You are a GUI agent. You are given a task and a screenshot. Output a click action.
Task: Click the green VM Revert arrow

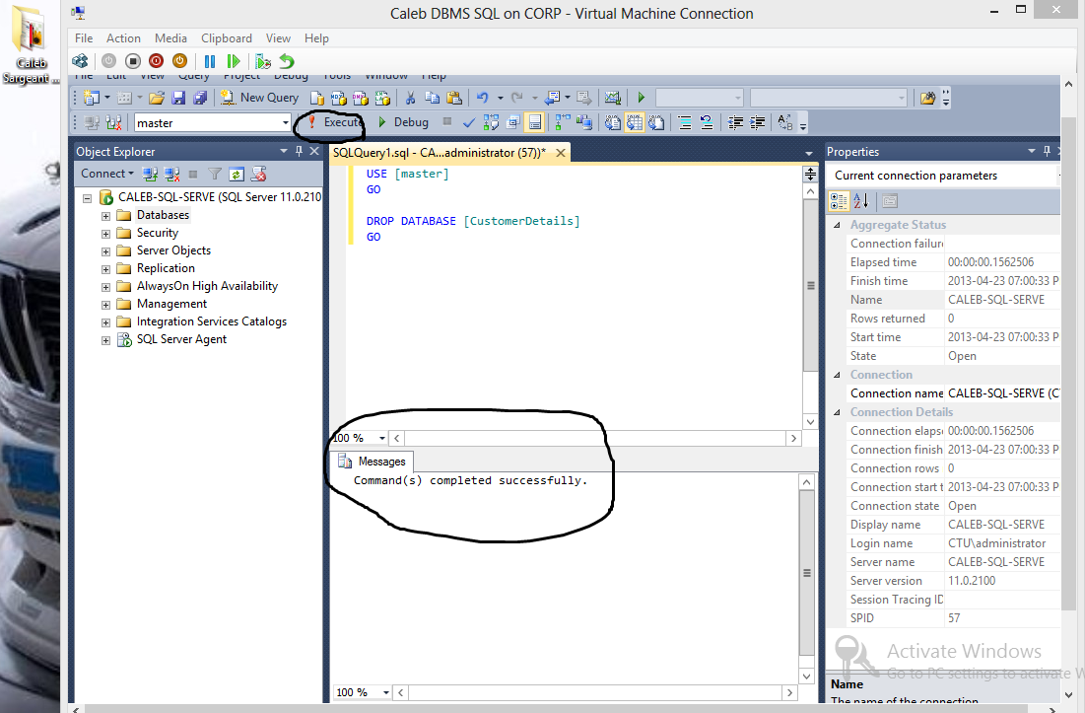coord(287,61)
